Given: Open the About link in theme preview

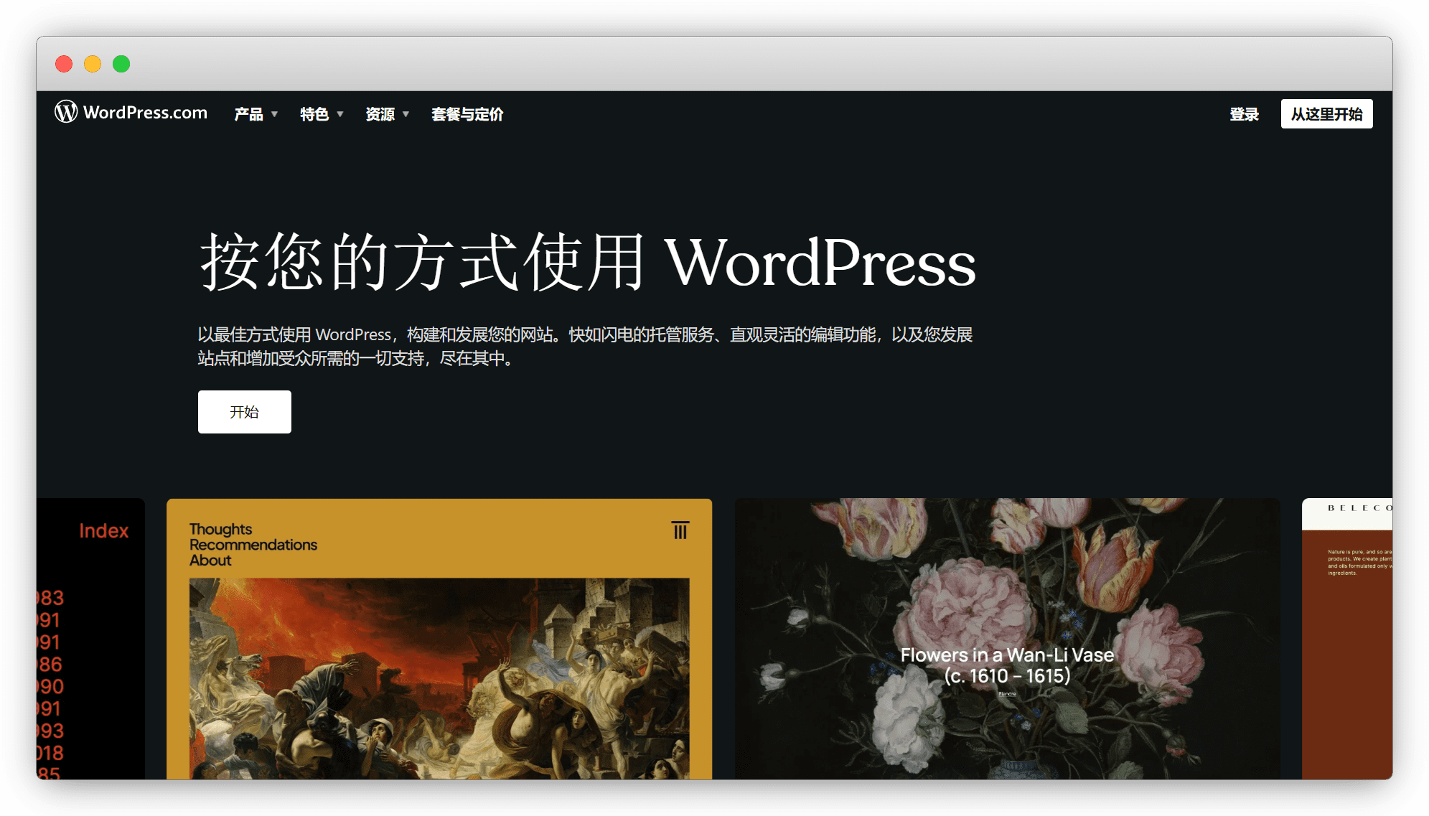Looking at the screenshot, I should [x=210, y=561].
